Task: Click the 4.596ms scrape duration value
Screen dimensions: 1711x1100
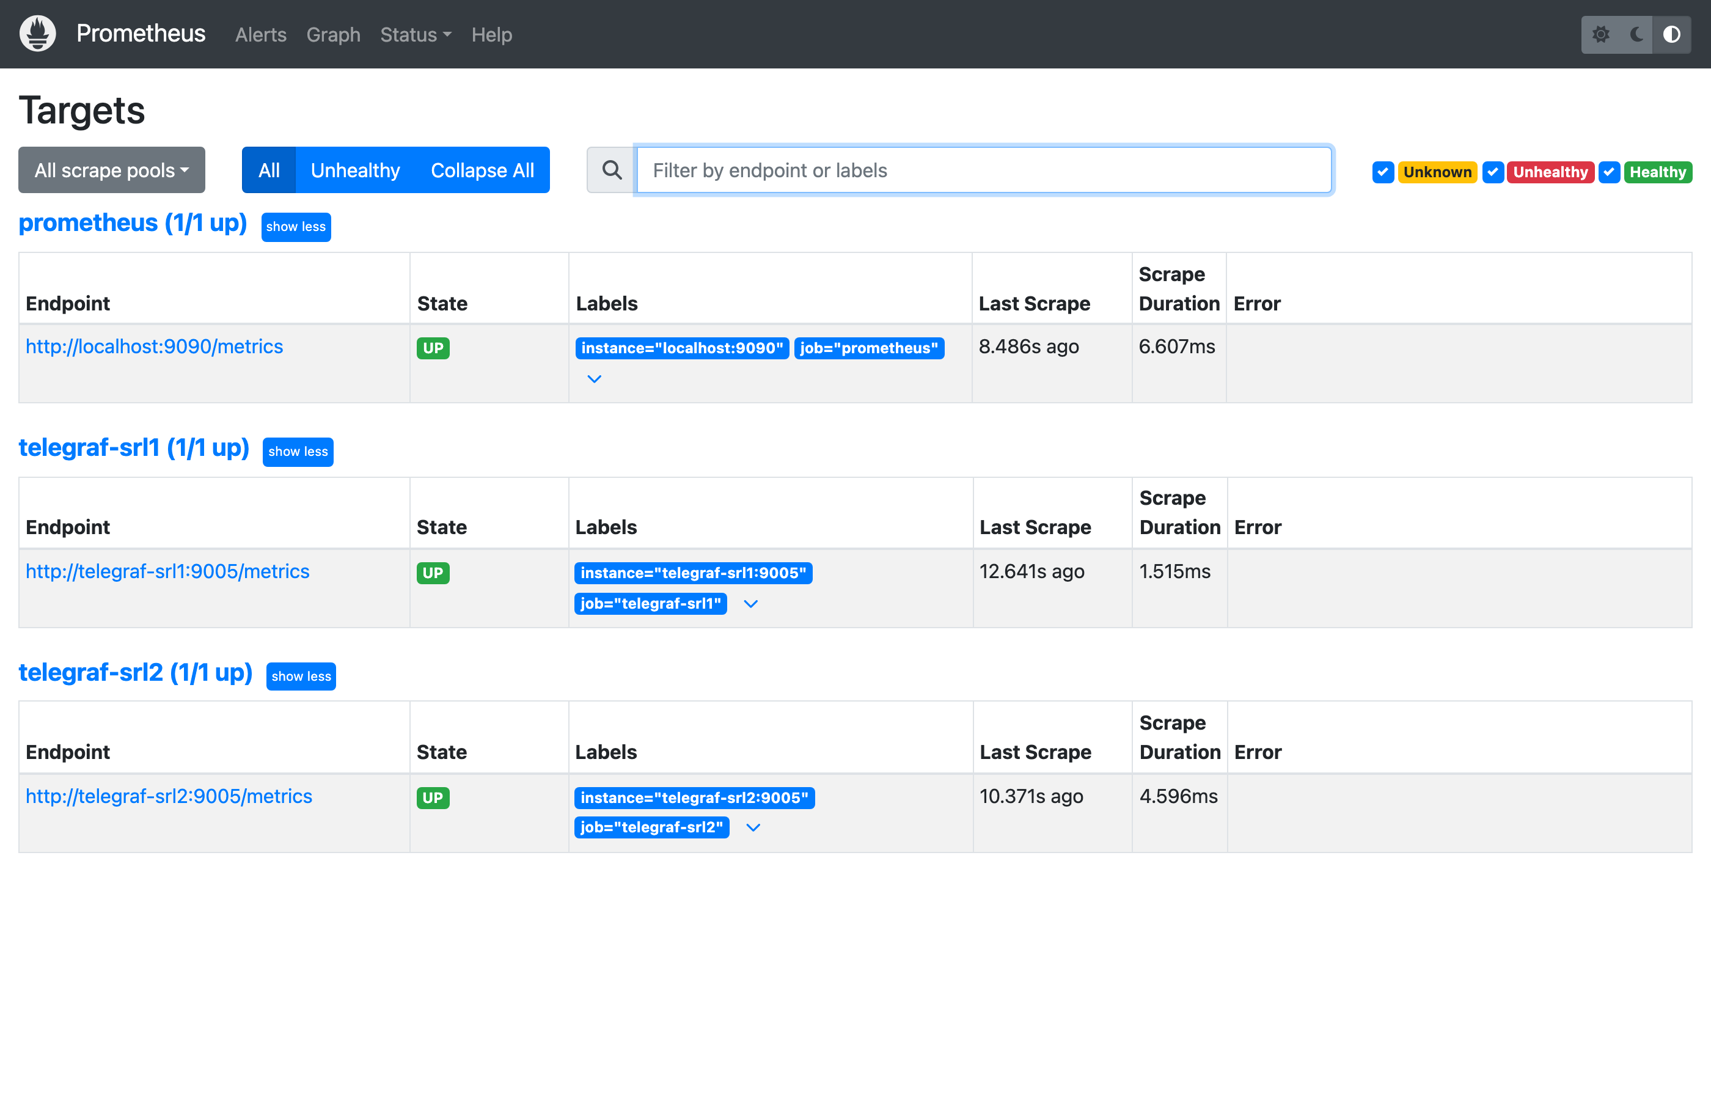Action: (x=1178, y=796)
